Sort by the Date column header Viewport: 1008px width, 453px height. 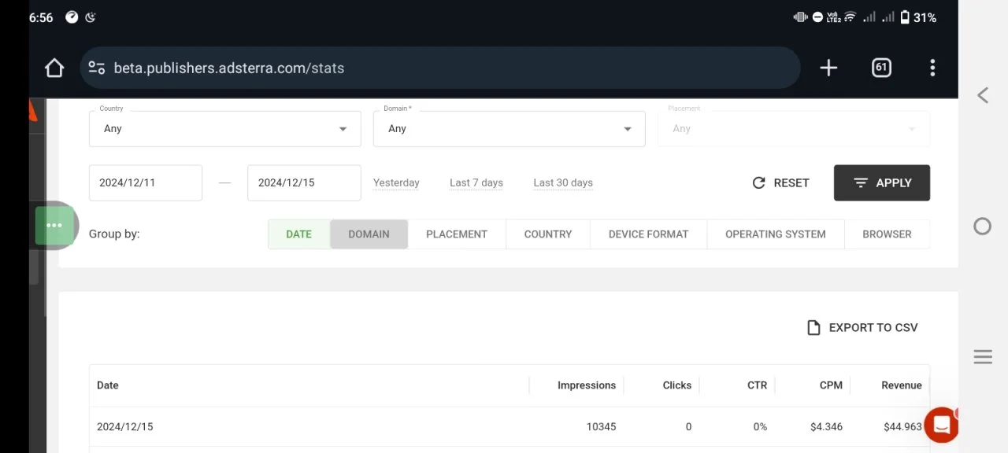pyautogui.click(x=108, y=385)
